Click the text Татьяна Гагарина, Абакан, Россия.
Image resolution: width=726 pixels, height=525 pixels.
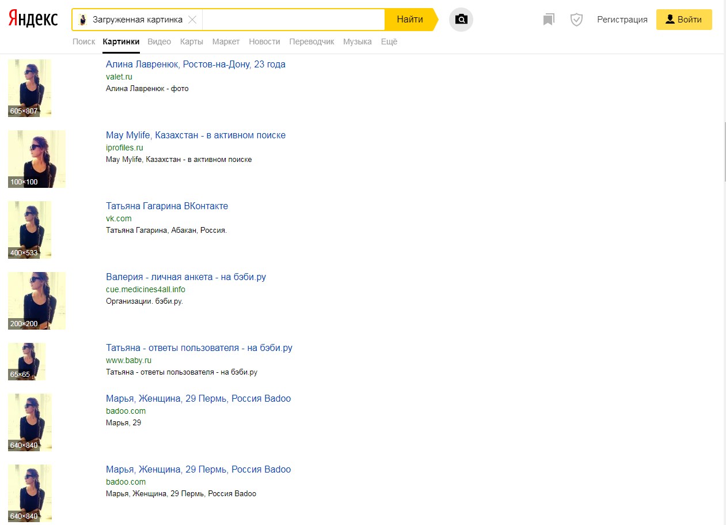(166, 231)
